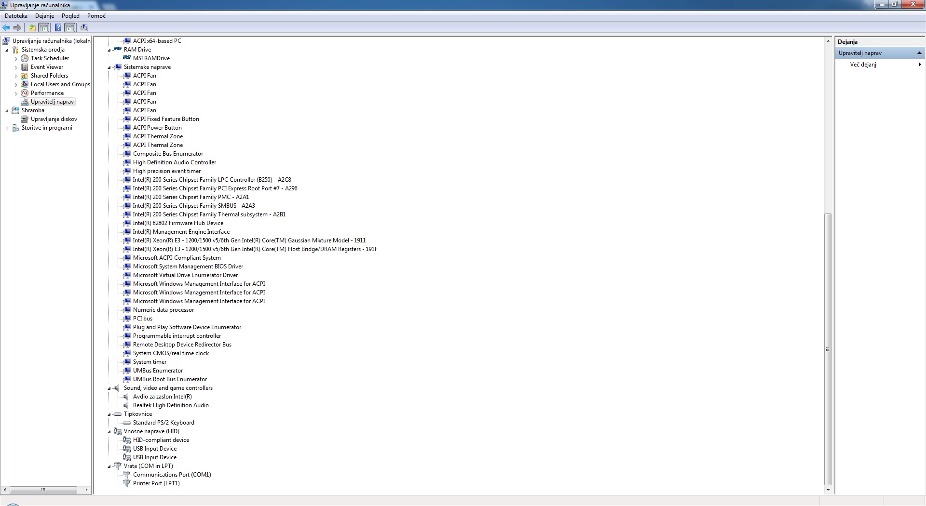This screenshot has width=926, height=506.
Task: Click the Sistemska orodja tools icon
Action: pos(15,50)
